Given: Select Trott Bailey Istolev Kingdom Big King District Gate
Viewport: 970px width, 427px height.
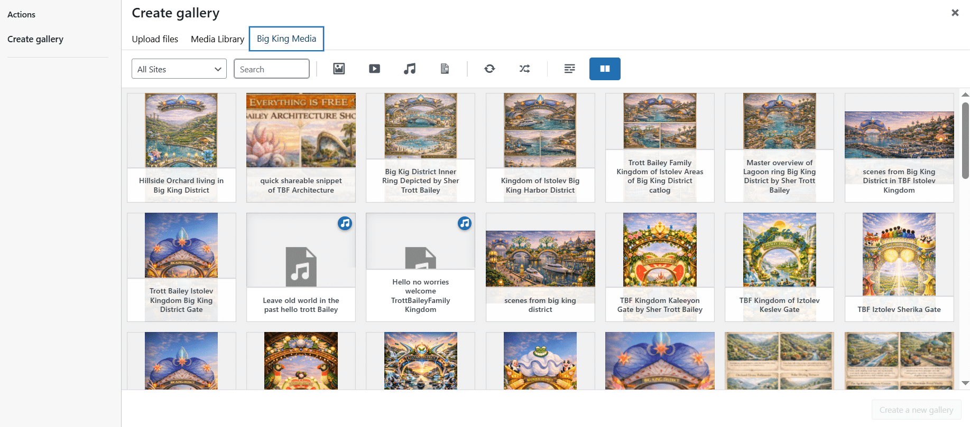Looking at the screenshot, I should 181,267.
